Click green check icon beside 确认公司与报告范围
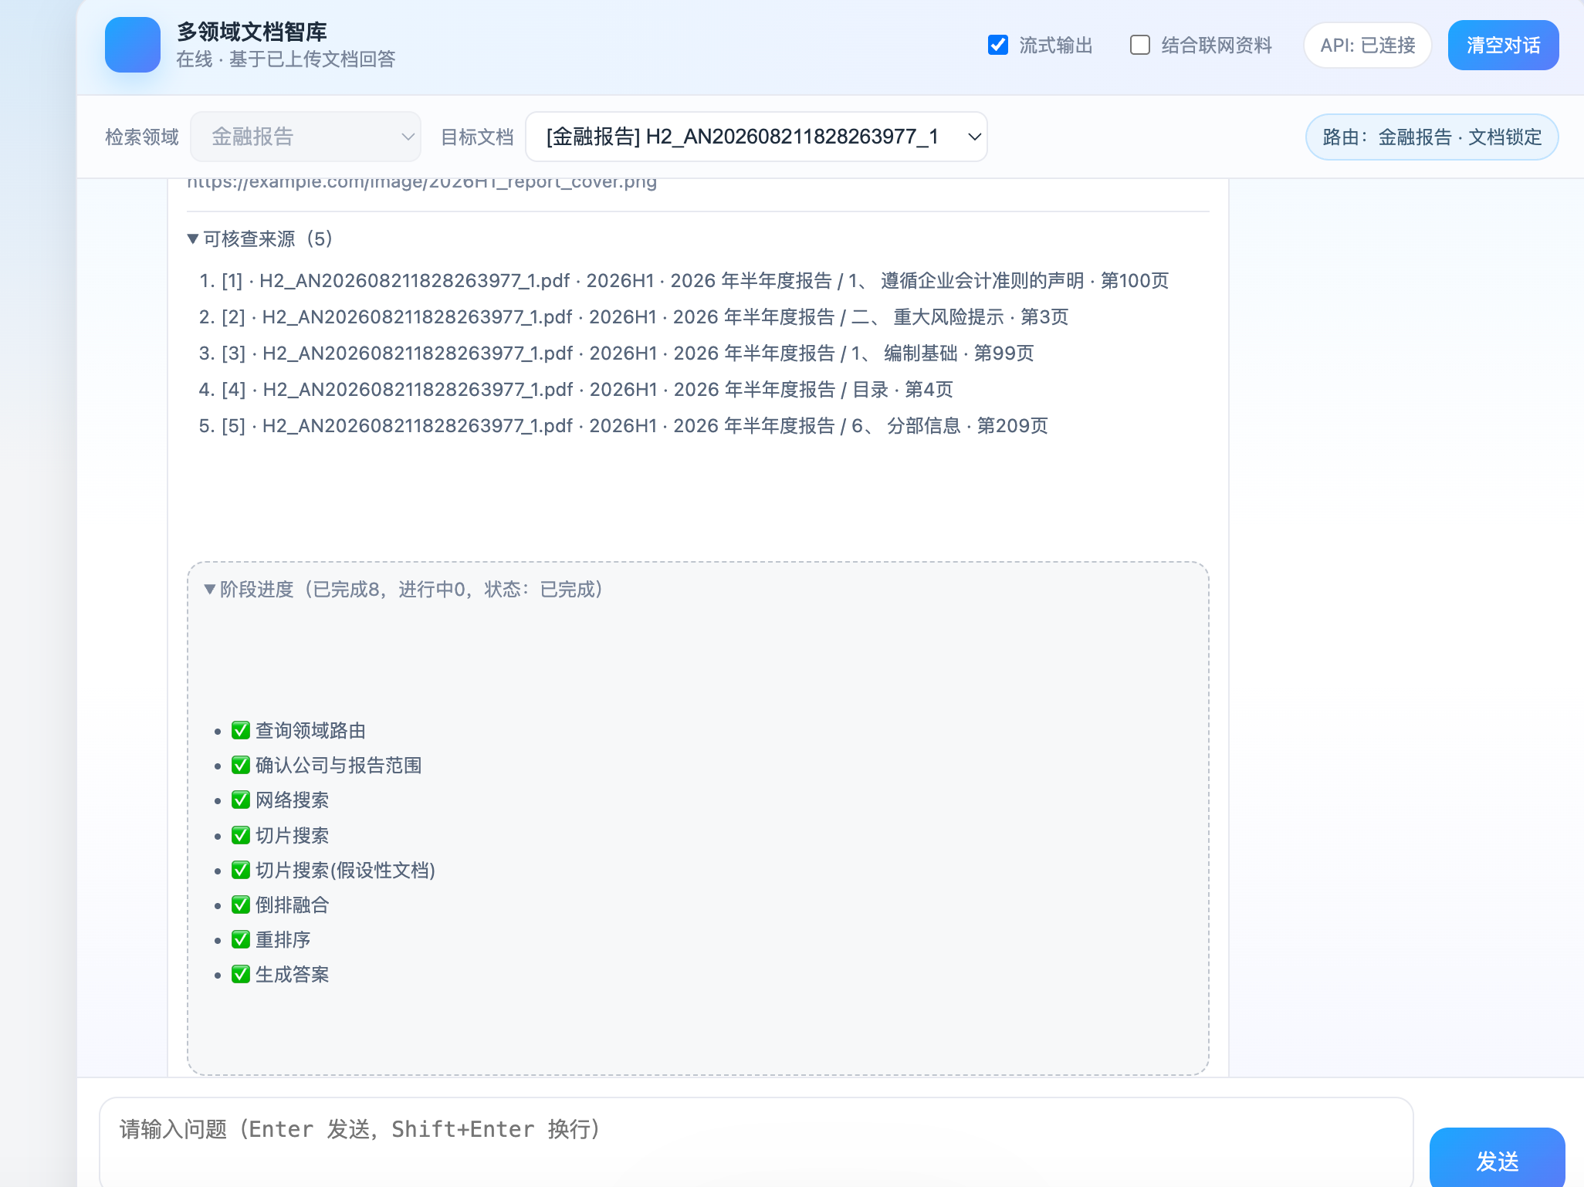 241,765
